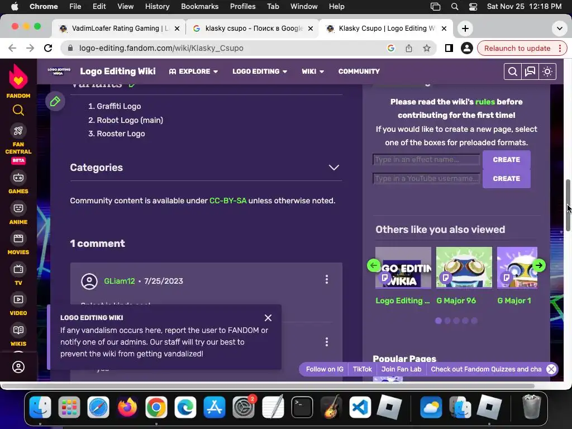Go back in Chrome
Image resolution: width=572 pixels, height=429 pixels.
tap(12, 48)
